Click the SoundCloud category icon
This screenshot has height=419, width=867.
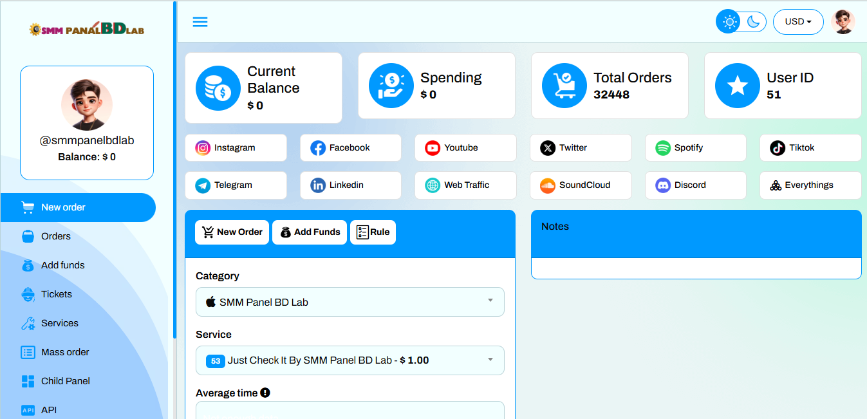[x=547, y=185]
